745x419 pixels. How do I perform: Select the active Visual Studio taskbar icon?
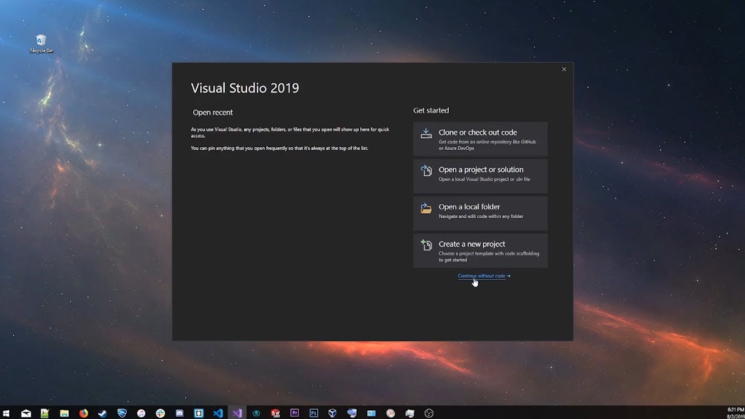(237, 413)
